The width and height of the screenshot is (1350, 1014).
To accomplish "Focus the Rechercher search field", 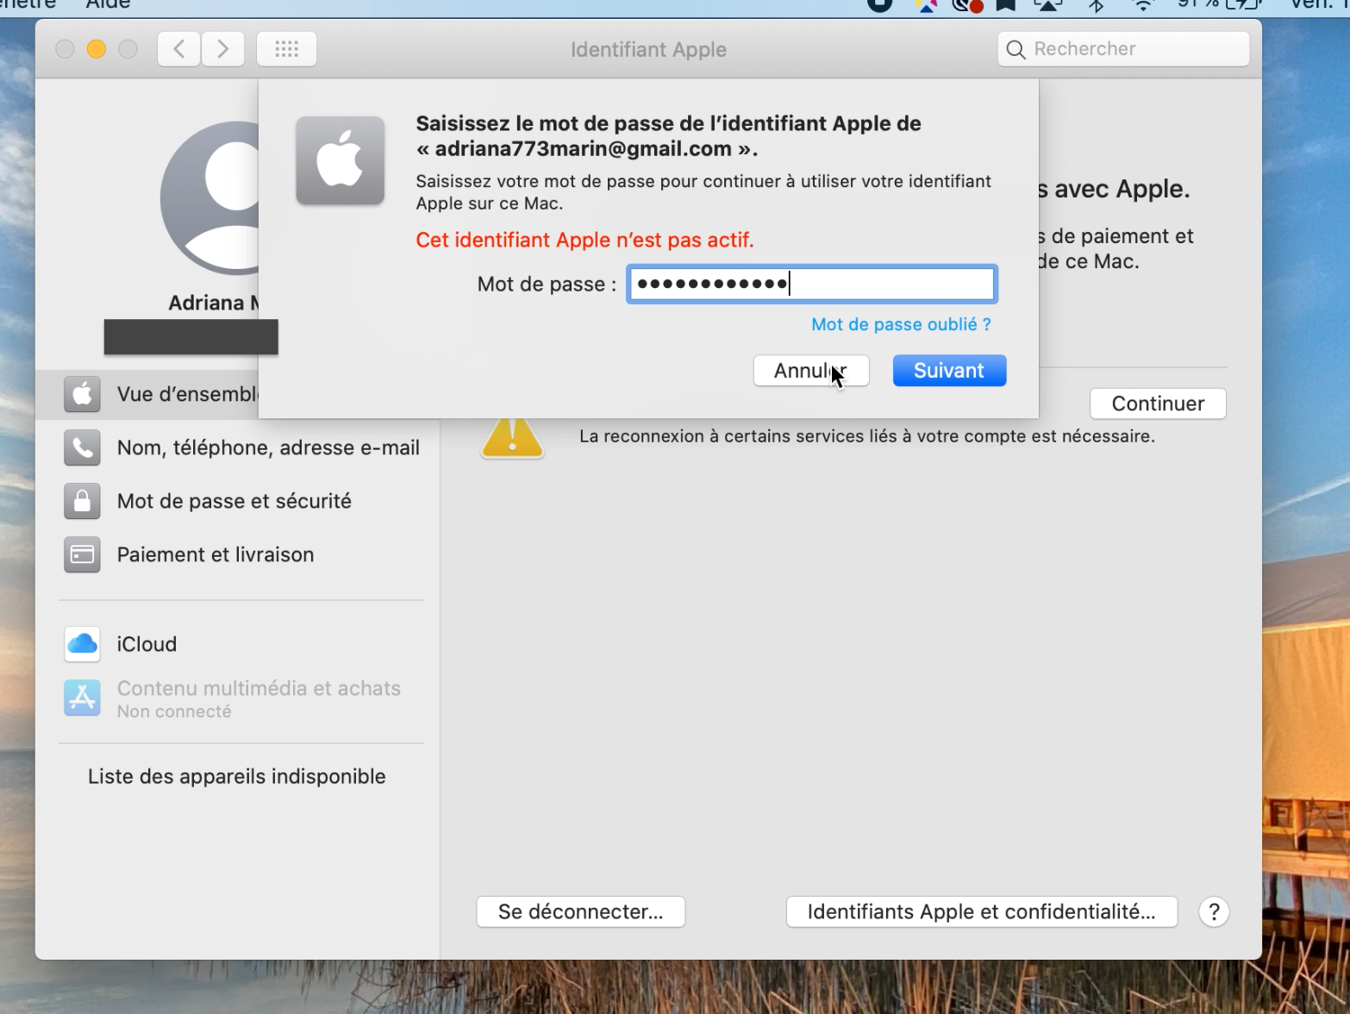I will [1123, 49].
